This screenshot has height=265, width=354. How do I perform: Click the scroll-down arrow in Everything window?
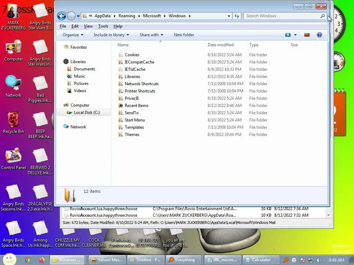(x=328, y=215)
